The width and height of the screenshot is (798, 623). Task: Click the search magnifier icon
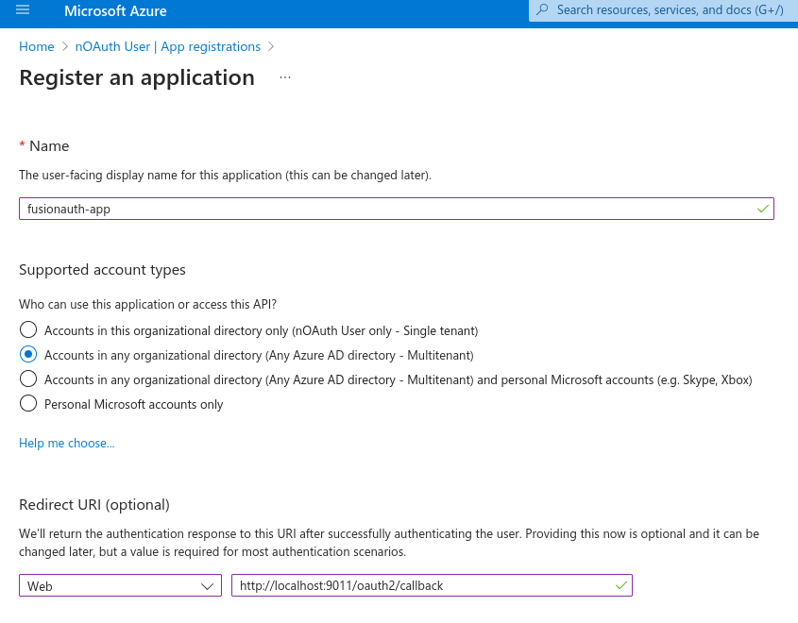[x=542, y=9]
